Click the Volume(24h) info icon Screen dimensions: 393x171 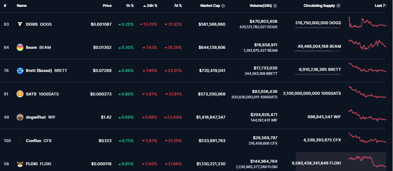point(275,6)
